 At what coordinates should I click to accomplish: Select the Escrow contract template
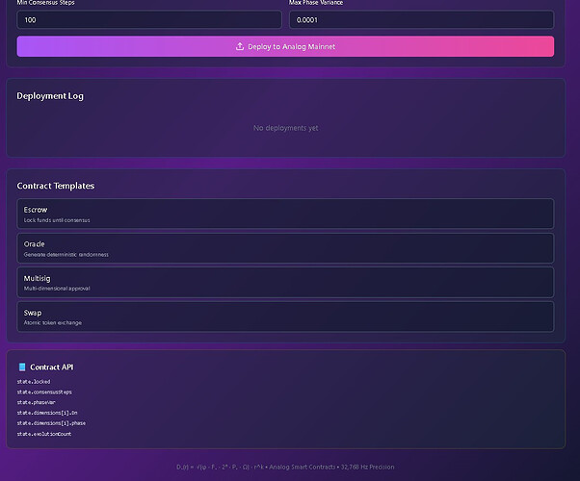pos(285,214)
